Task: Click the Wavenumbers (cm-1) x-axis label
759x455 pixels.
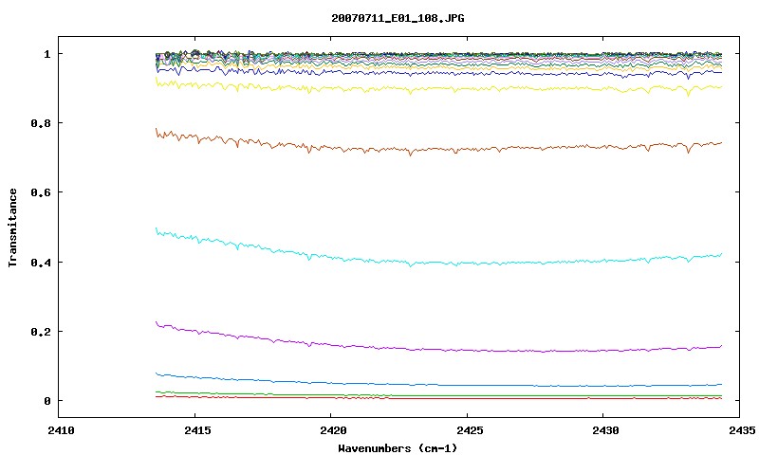Action: (x=398, y=448)
